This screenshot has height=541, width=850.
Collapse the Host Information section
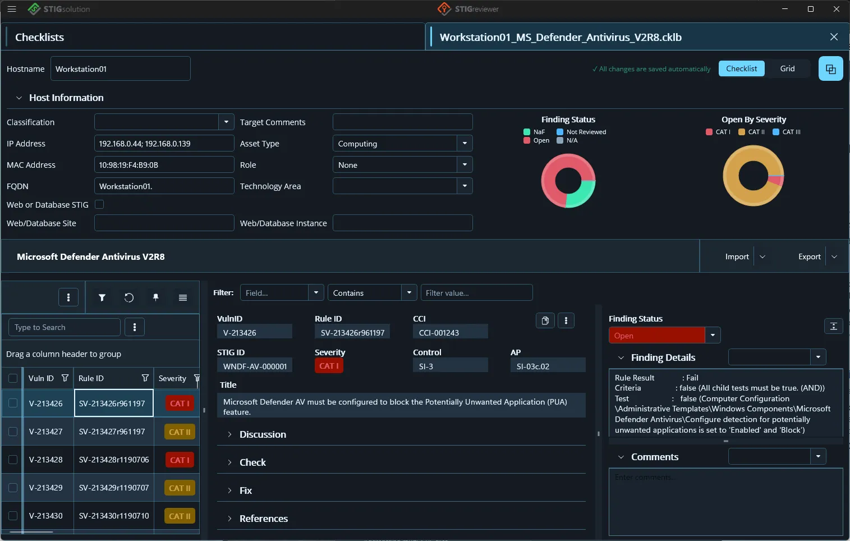coord(19,98)
